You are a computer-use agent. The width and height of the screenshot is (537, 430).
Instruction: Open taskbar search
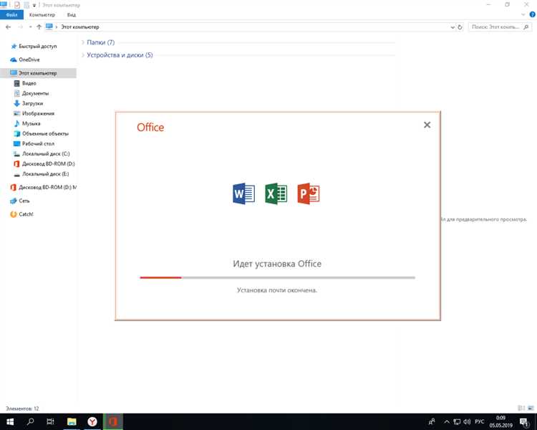(30, 421)
